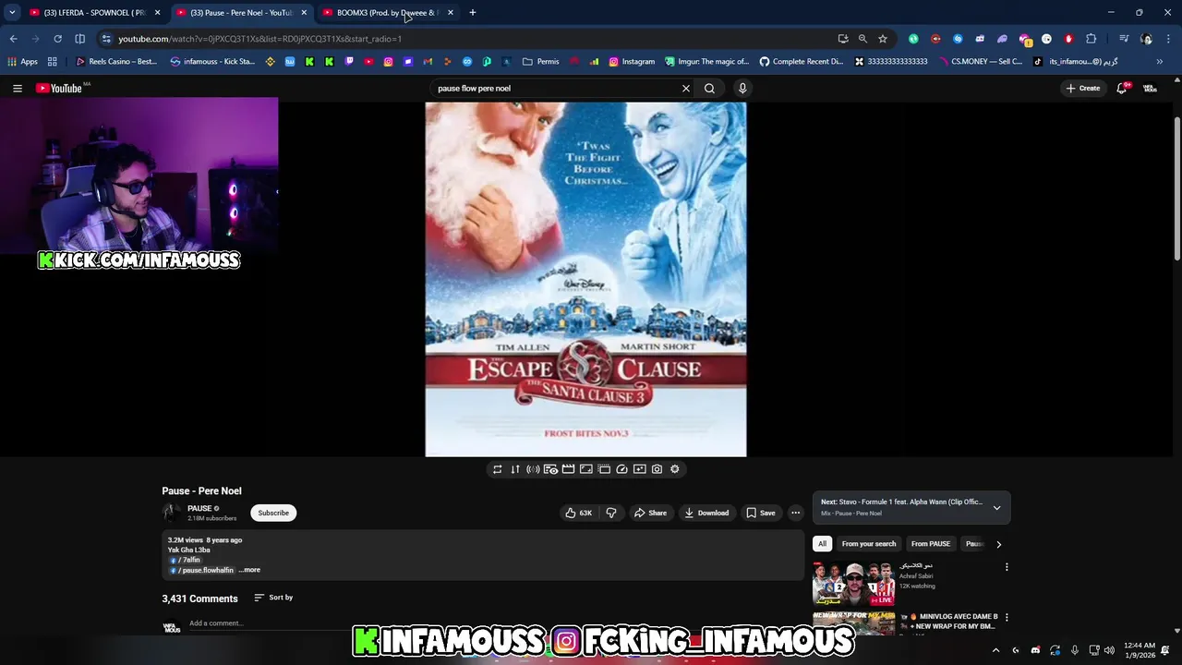Toggle the audio boost waves icon
This screenshot has height=665, width=1182.
[x=533, y=469]
